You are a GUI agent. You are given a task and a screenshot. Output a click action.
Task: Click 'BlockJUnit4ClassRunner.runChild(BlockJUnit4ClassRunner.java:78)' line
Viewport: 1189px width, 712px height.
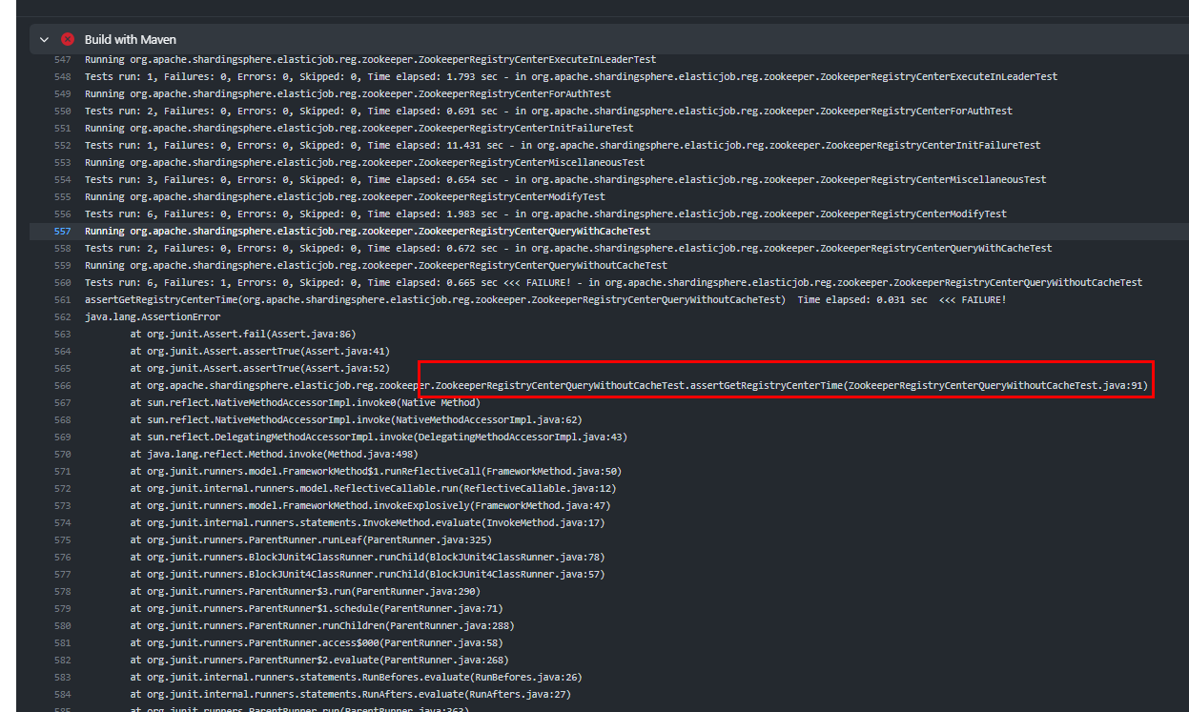tap(367, 557)
